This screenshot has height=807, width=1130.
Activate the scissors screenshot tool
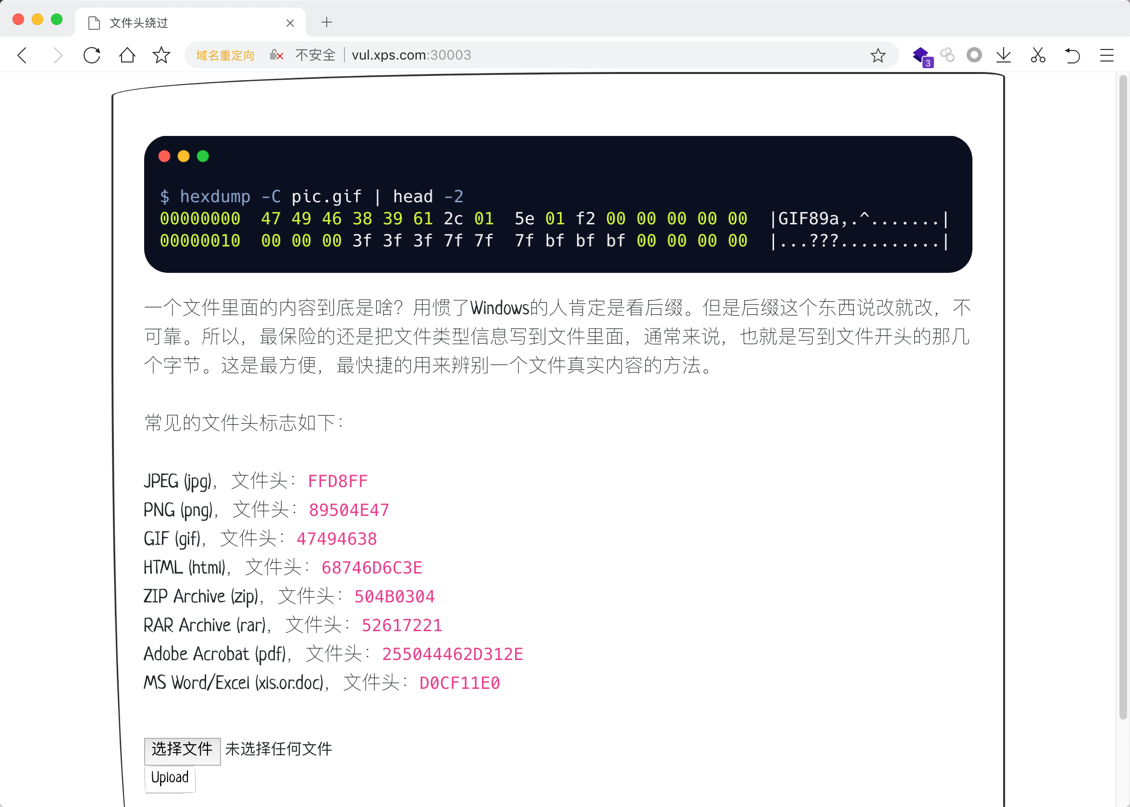[1038, 55]
